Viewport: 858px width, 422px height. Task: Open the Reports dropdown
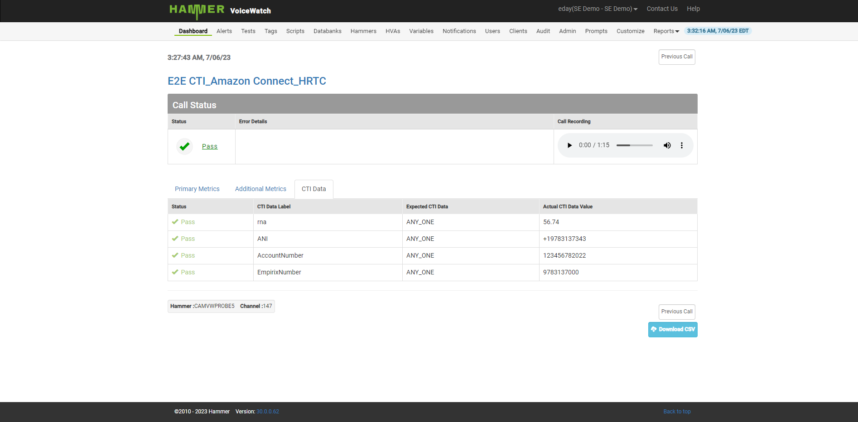pyautogui.click(x=666, y=31)
